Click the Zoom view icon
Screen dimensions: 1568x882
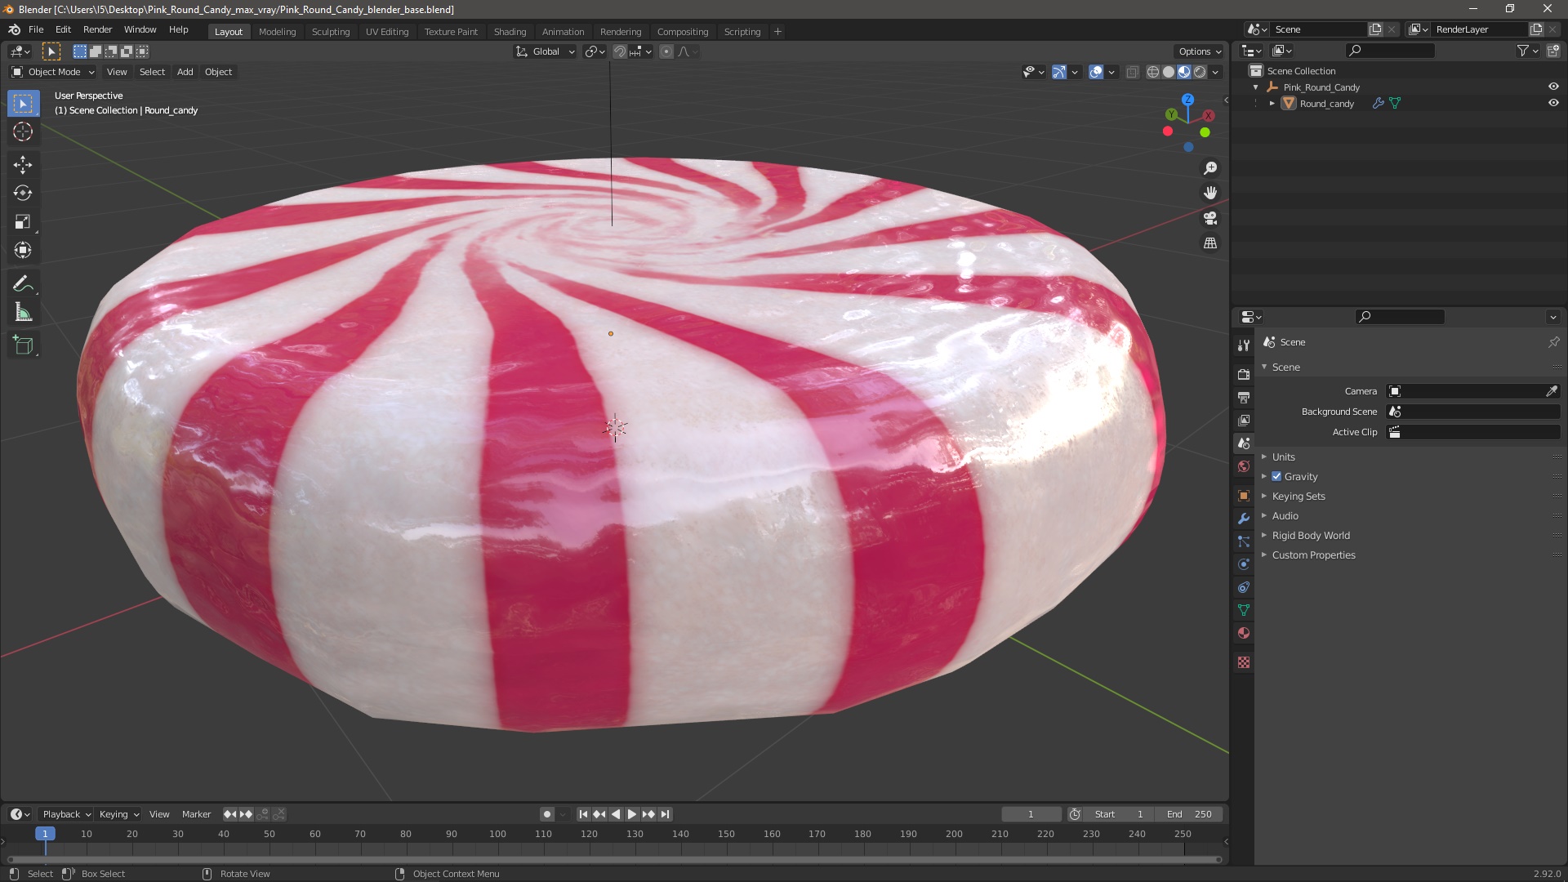1210,167
